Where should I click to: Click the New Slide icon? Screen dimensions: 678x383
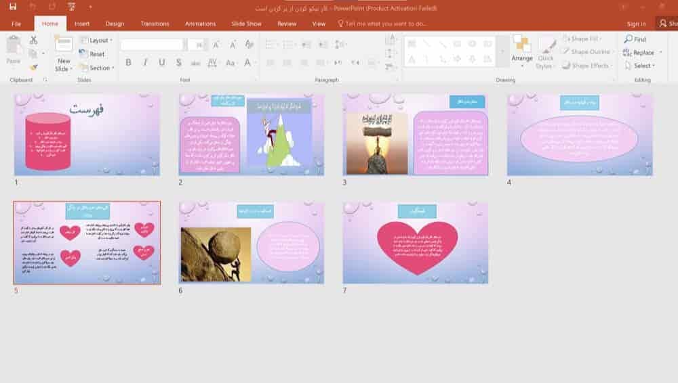(x=64, y=45)
